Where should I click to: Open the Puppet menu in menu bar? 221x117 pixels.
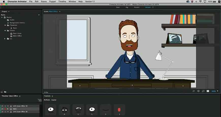(52, 2)
